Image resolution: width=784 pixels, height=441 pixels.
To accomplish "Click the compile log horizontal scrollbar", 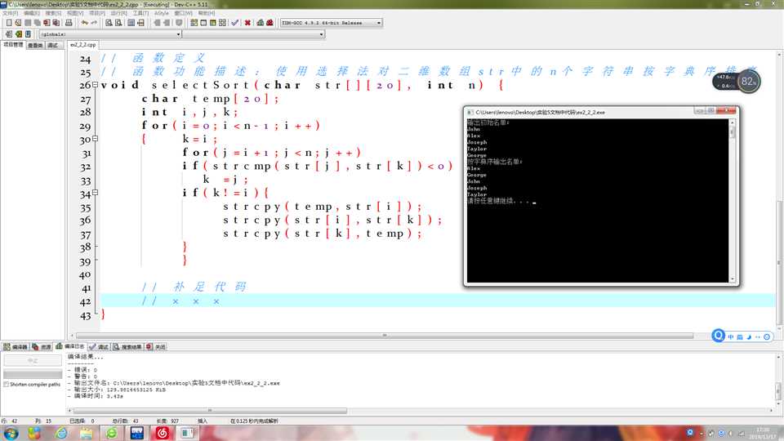I will point(210,411).
